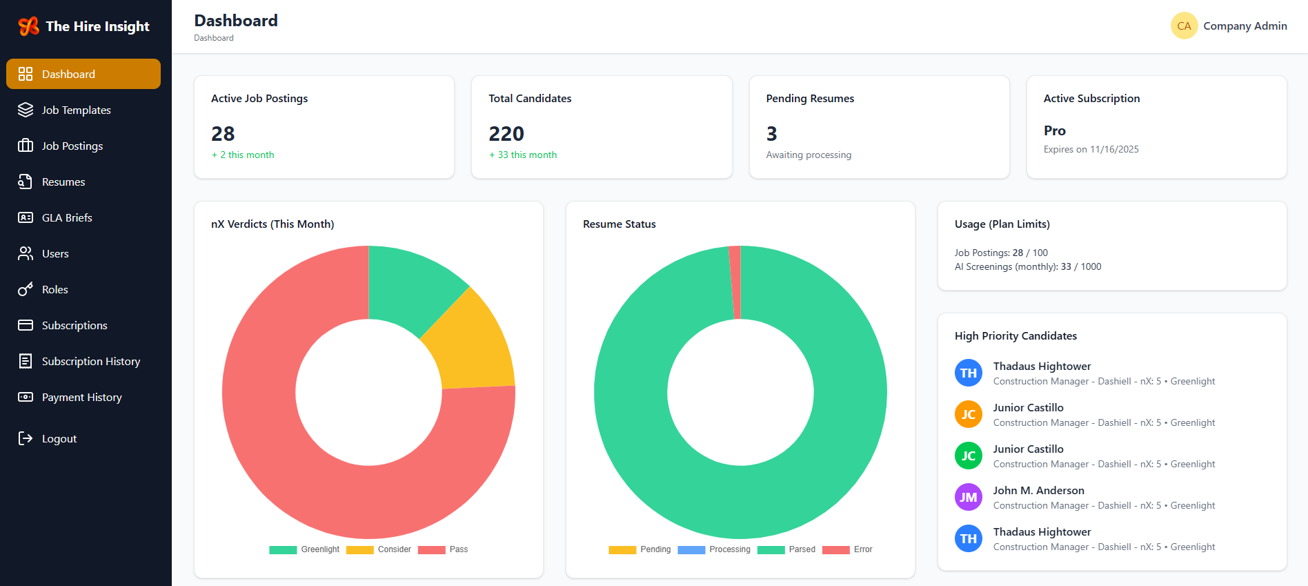The width and height of the screenshot is (1308, 586).
Task: Click the Roles key icon
Action: pos(26,290)
